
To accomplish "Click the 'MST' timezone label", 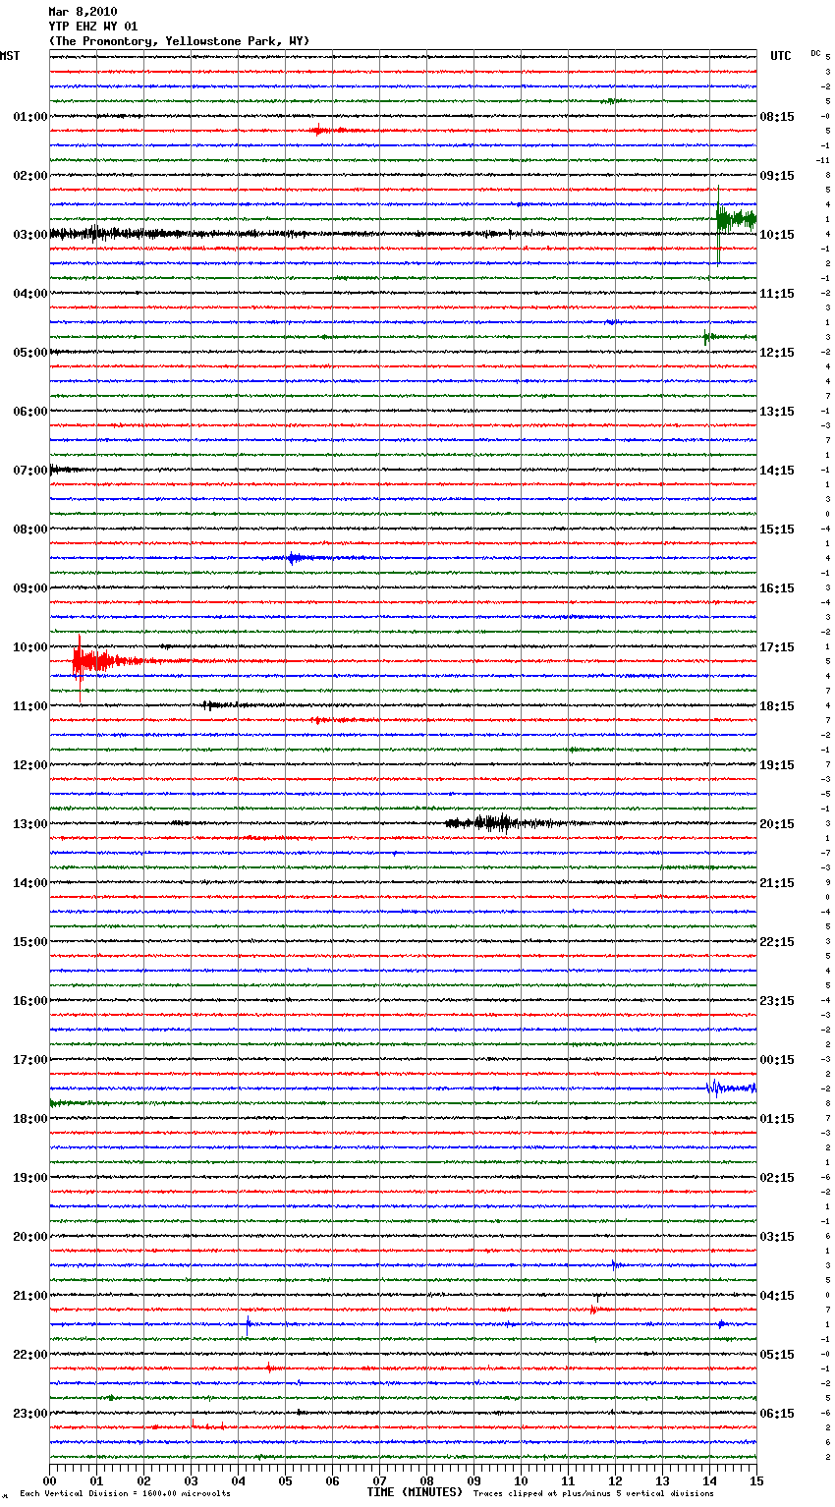I will tap(10, 56).
